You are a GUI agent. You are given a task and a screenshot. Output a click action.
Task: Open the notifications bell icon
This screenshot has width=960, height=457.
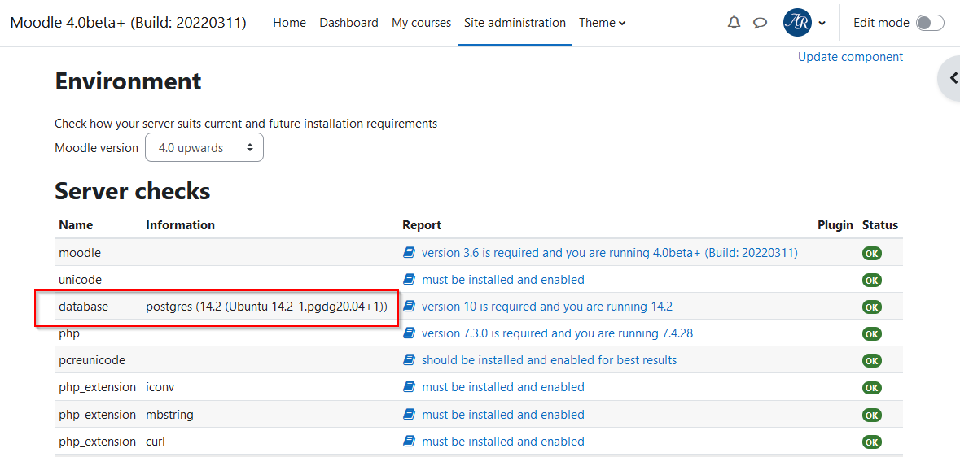734,23
